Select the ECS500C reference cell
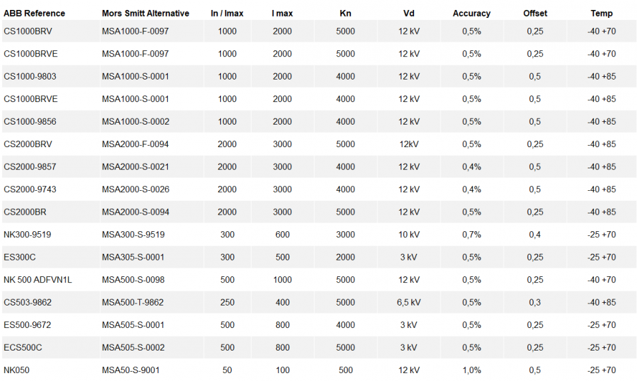637x381 pixels. (x=23, y=348)
